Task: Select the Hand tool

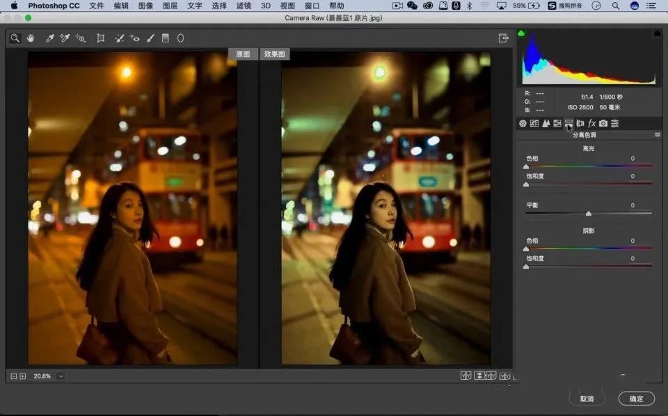Action: coord(31,38)
